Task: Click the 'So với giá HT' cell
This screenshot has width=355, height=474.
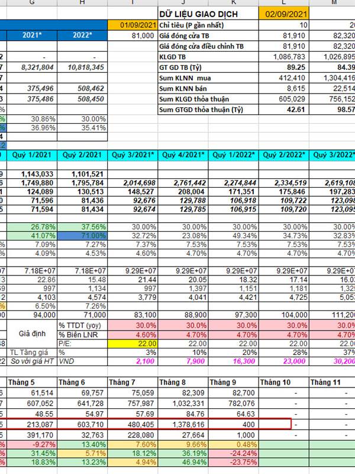Action: 32,361
